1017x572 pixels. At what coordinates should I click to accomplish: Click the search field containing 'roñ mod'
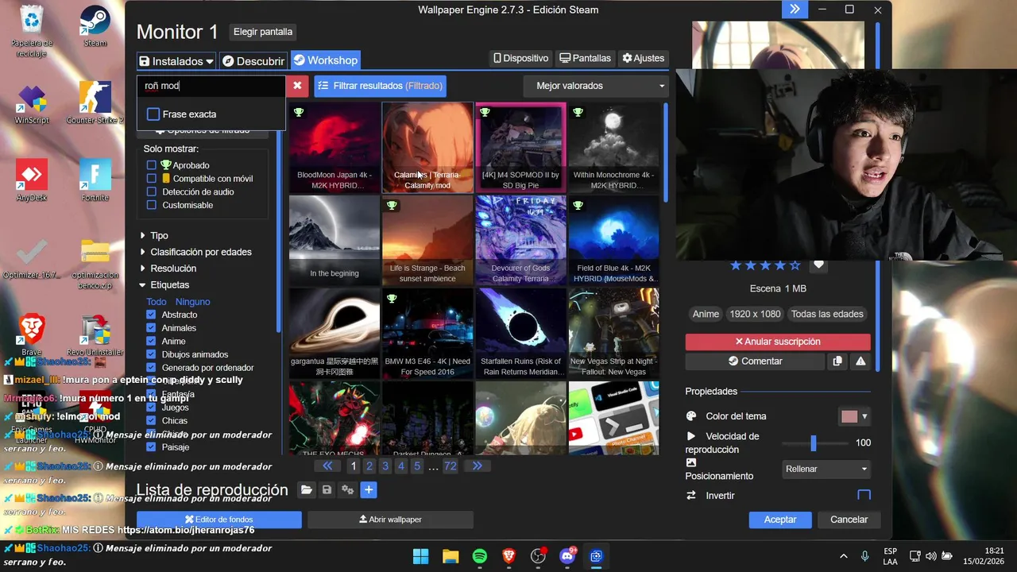click(x=211, y=86)
